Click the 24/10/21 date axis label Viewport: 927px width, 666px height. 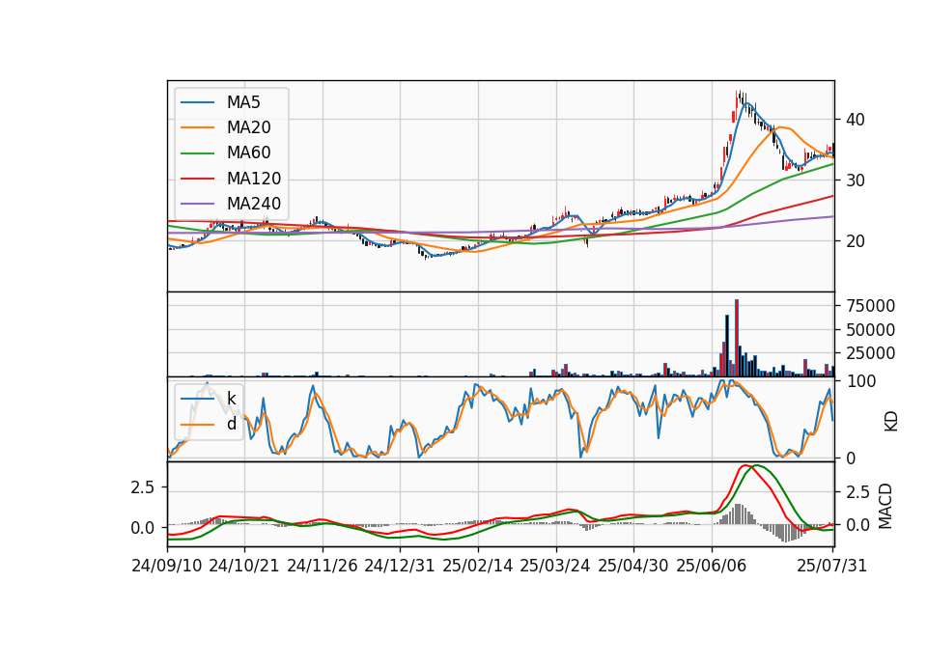tap(243, 567)
